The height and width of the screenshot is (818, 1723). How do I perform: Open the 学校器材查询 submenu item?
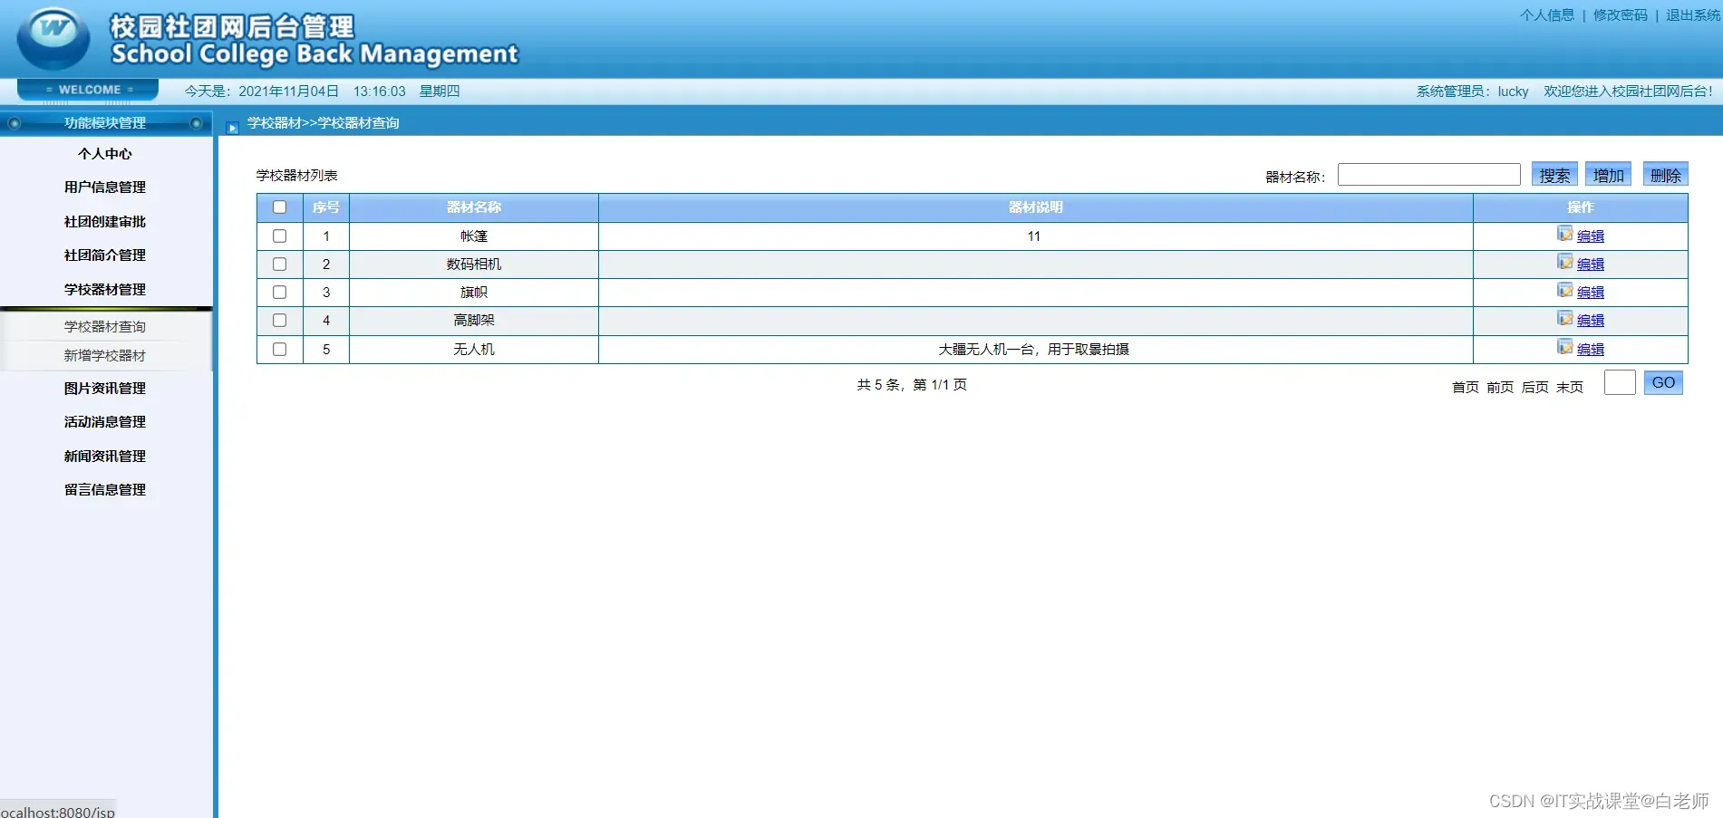point(105,327)
